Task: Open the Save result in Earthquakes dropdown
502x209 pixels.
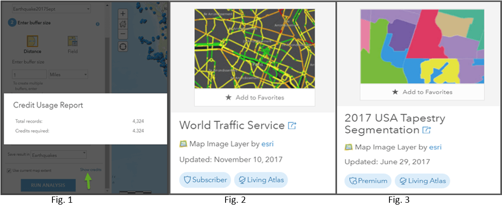Action: click(59, 155)
